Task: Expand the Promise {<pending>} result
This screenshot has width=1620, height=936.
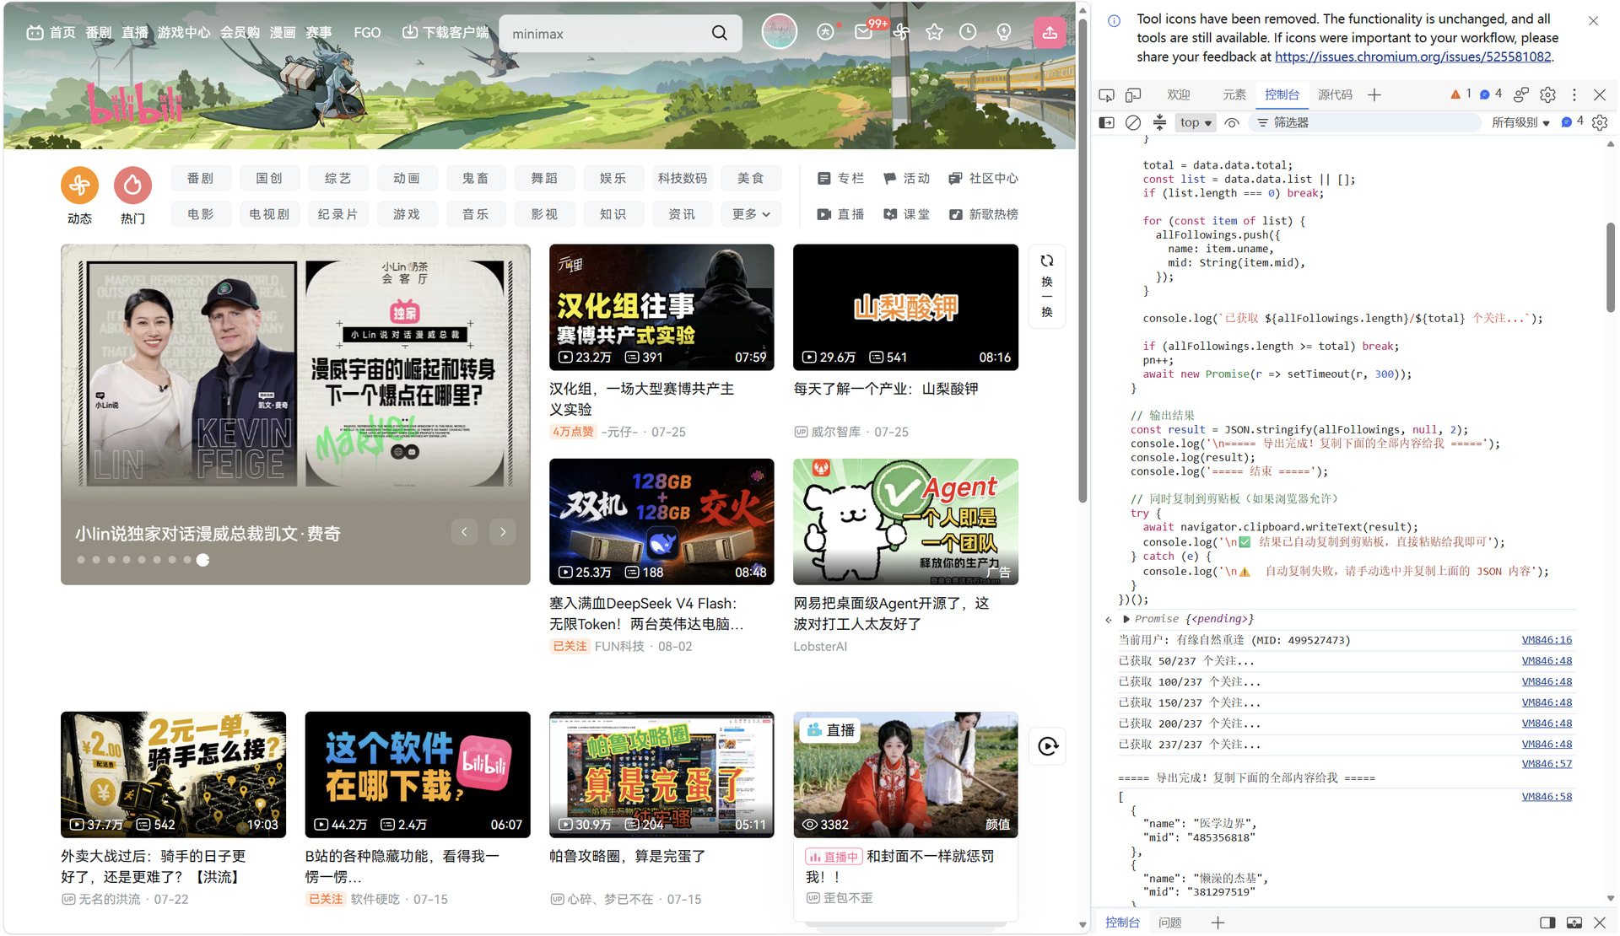Action: (x=1126, y=619)
